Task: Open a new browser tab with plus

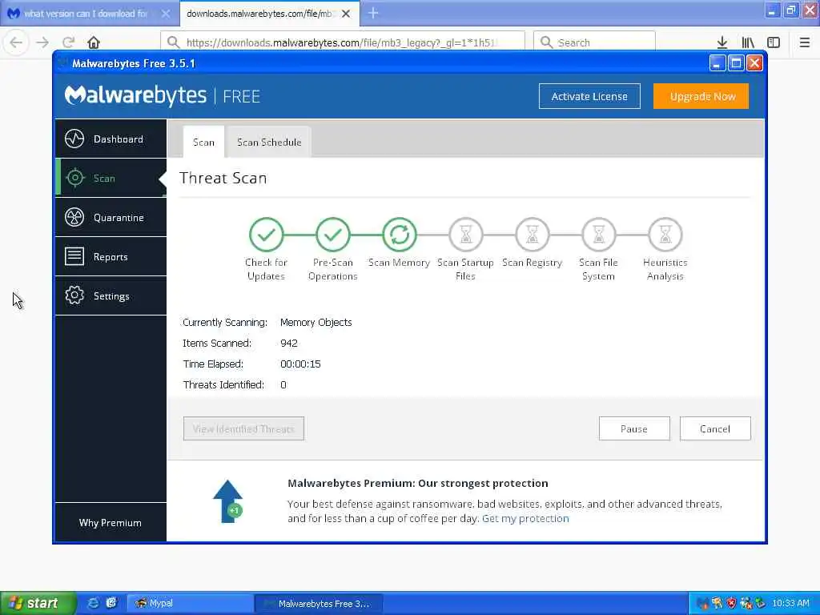Action: (373, 13)
